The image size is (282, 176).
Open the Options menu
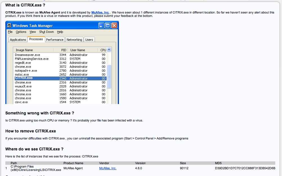pos(21,32)
